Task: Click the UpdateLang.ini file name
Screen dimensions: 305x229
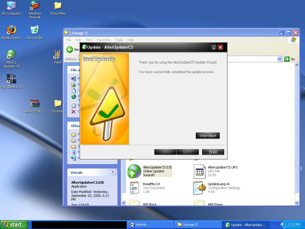Action: pyautogui.click(x=219, y=184)
